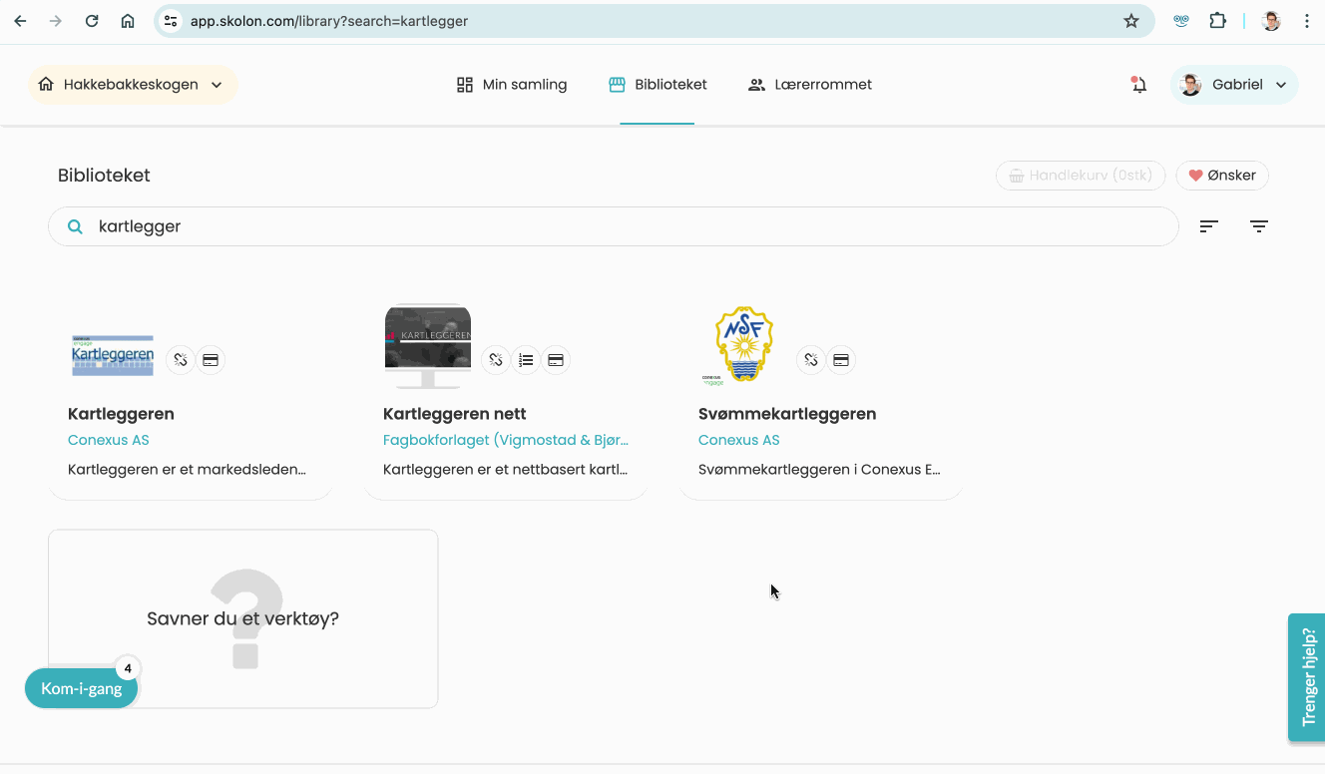Click the 'Kartleggeren er et nettbasert kartl…' description
1325x774 pixels.
click(505, 469)
